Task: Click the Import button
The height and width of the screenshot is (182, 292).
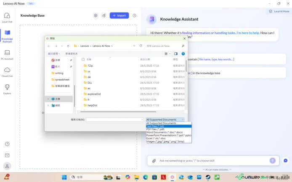Action: click(119, 16)
